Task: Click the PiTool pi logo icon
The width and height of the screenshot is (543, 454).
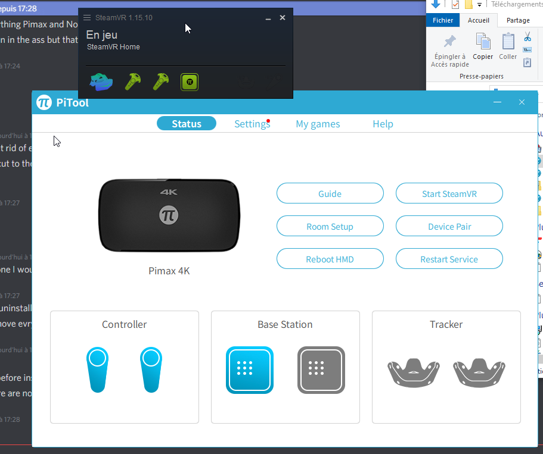Action: 44,102
